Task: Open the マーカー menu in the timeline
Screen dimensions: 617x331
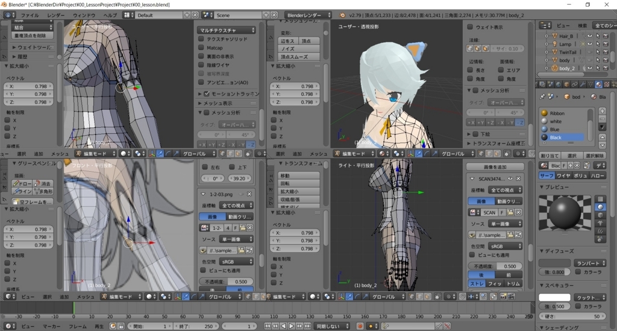Action: (x=51, y=326)
